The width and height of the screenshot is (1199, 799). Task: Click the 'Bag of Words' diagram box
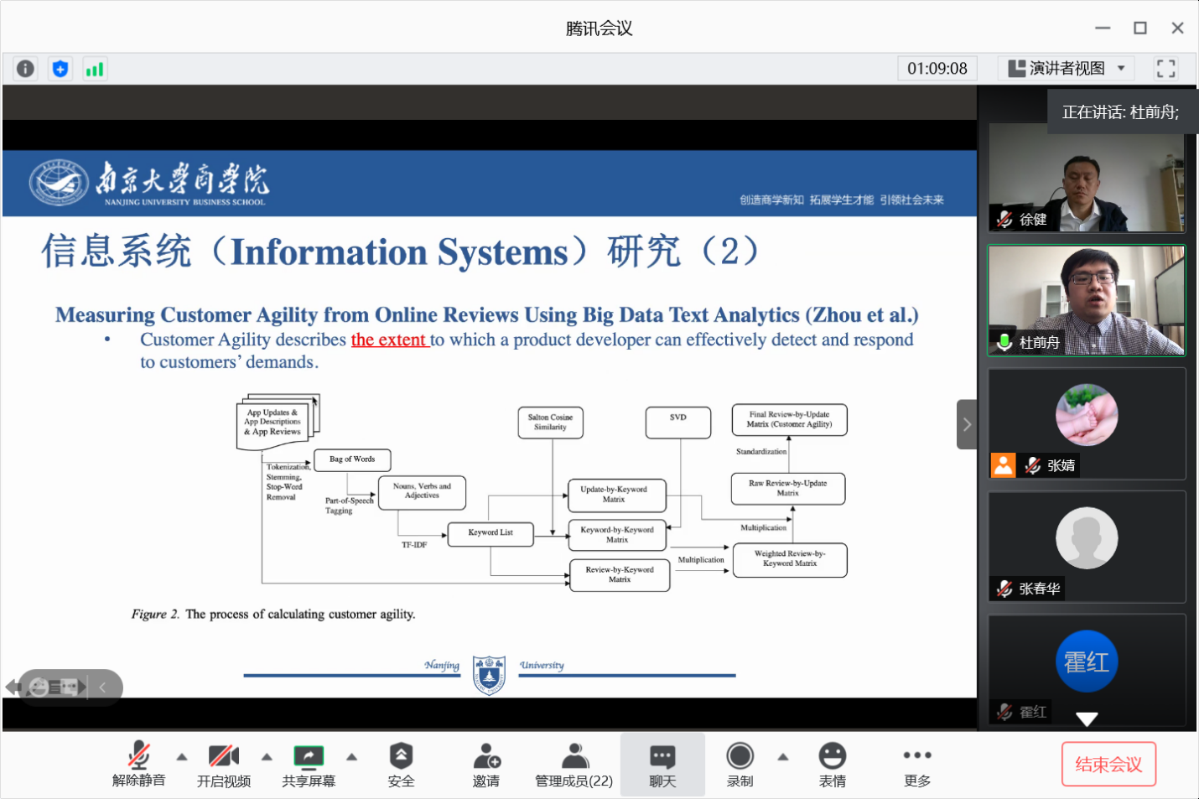(352, 459)
